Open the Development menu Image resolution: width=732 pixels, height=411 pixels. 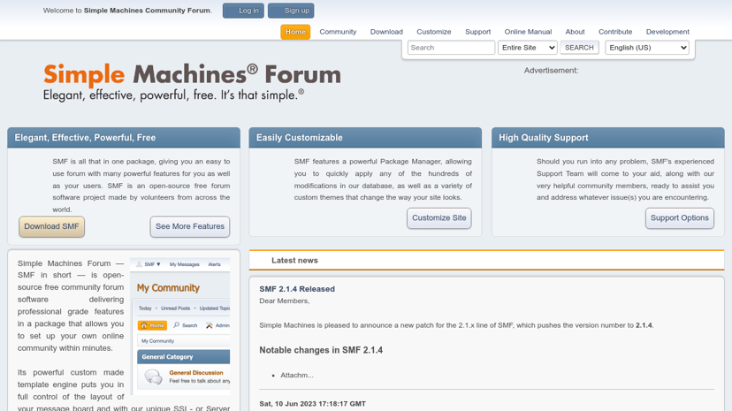(x=667, y=32)
